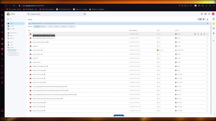Viewport: 216px width, 121px height.
Task: Open the Type filter dropdown
Action: tap(50, 27)
